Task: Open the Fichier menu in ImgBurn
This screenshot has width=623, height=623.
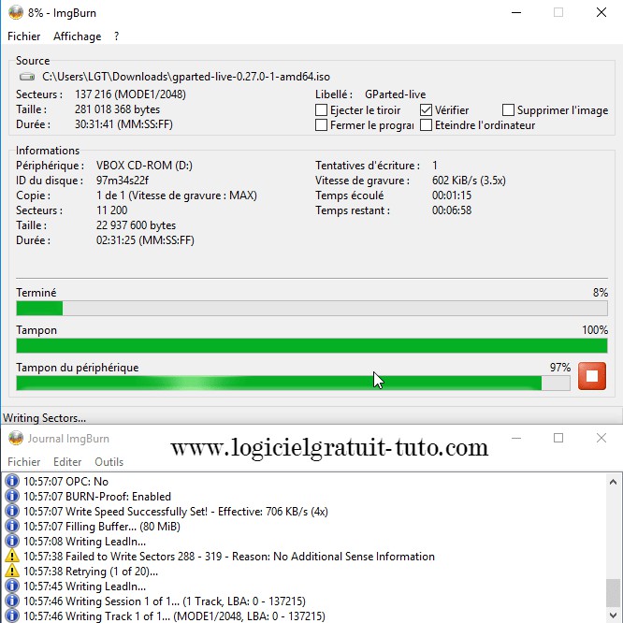Action: (x=23, y=36)
